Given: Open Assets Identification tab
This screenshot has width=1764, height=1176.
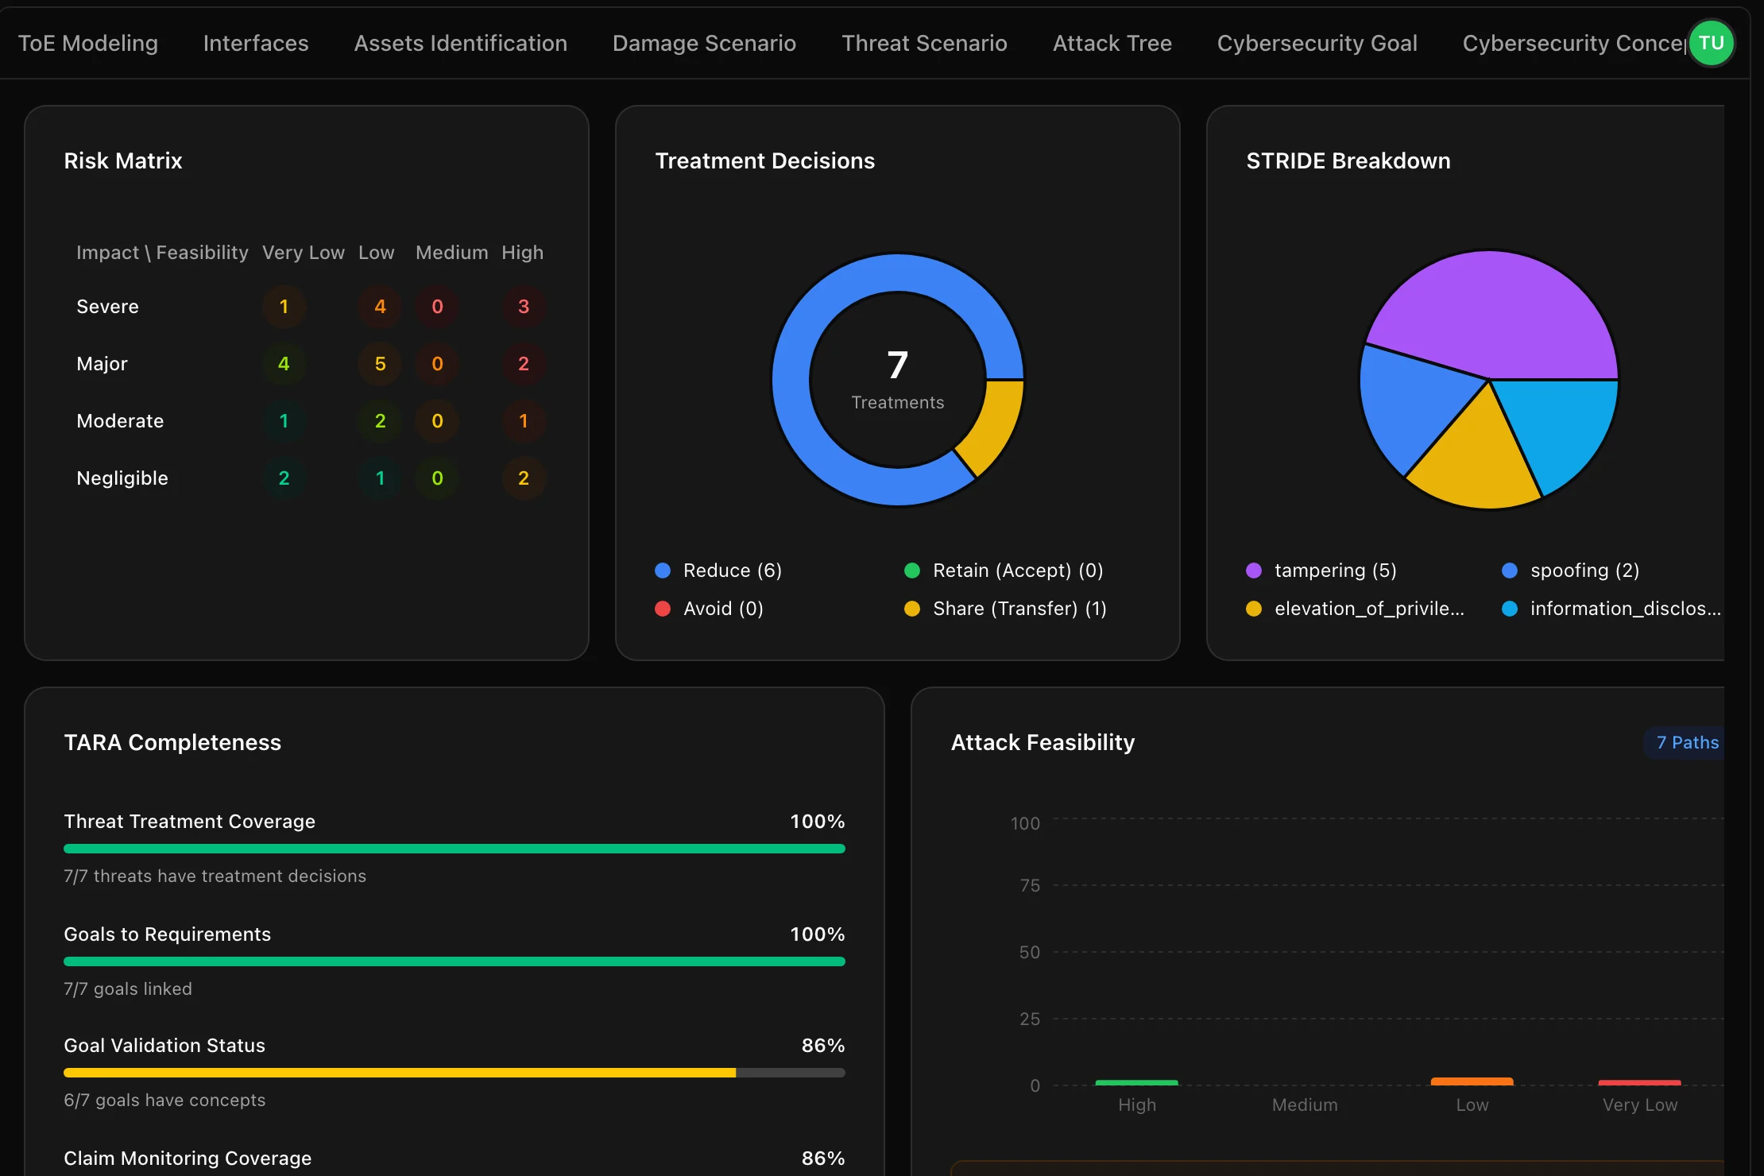Looking at the screenshot, I should pos(461,43).
